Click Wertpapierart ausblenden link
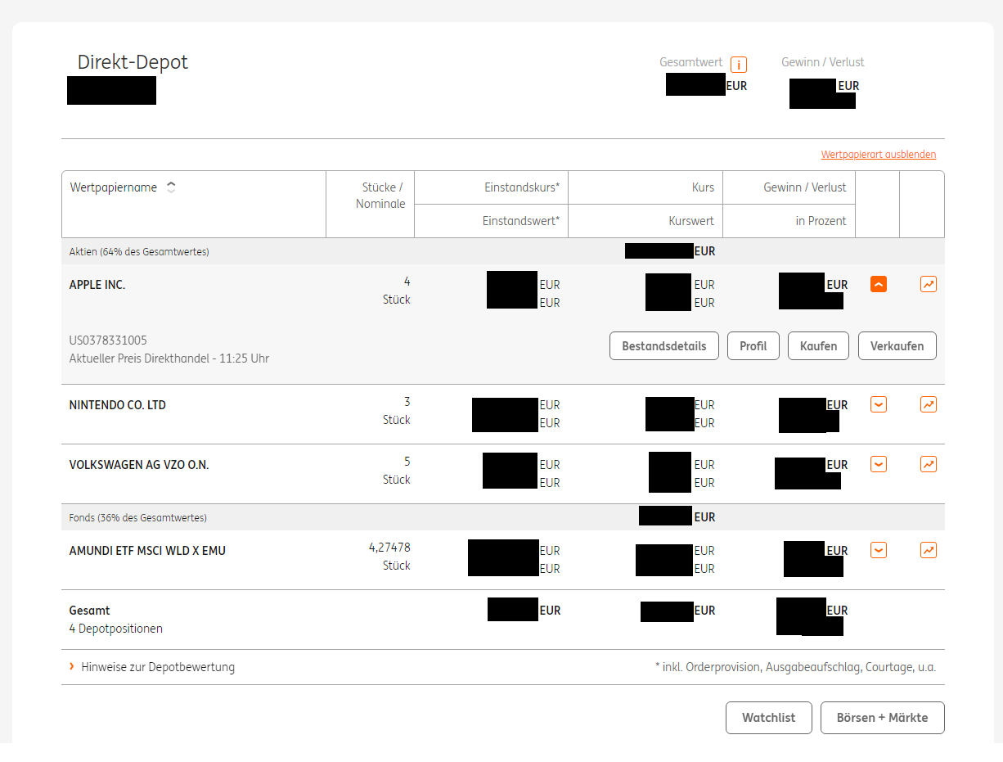The height and width of the screenshot is (762, 1003). [x=879, y=155]
